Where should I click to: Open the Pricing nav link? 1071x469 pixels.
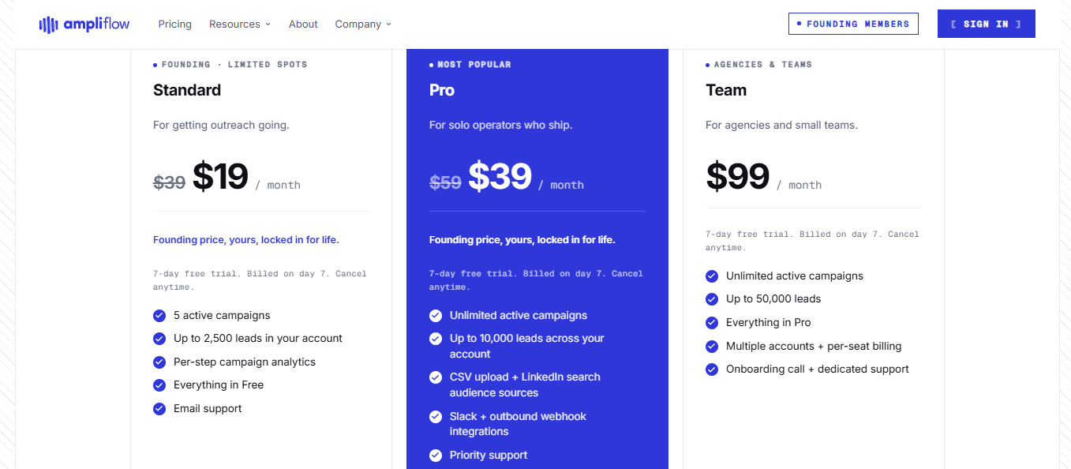pyautogui.click(x=174, y=24)
